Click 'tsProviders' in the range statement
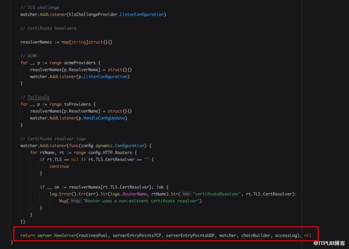The image size is (349, 249). pos(77,104)
